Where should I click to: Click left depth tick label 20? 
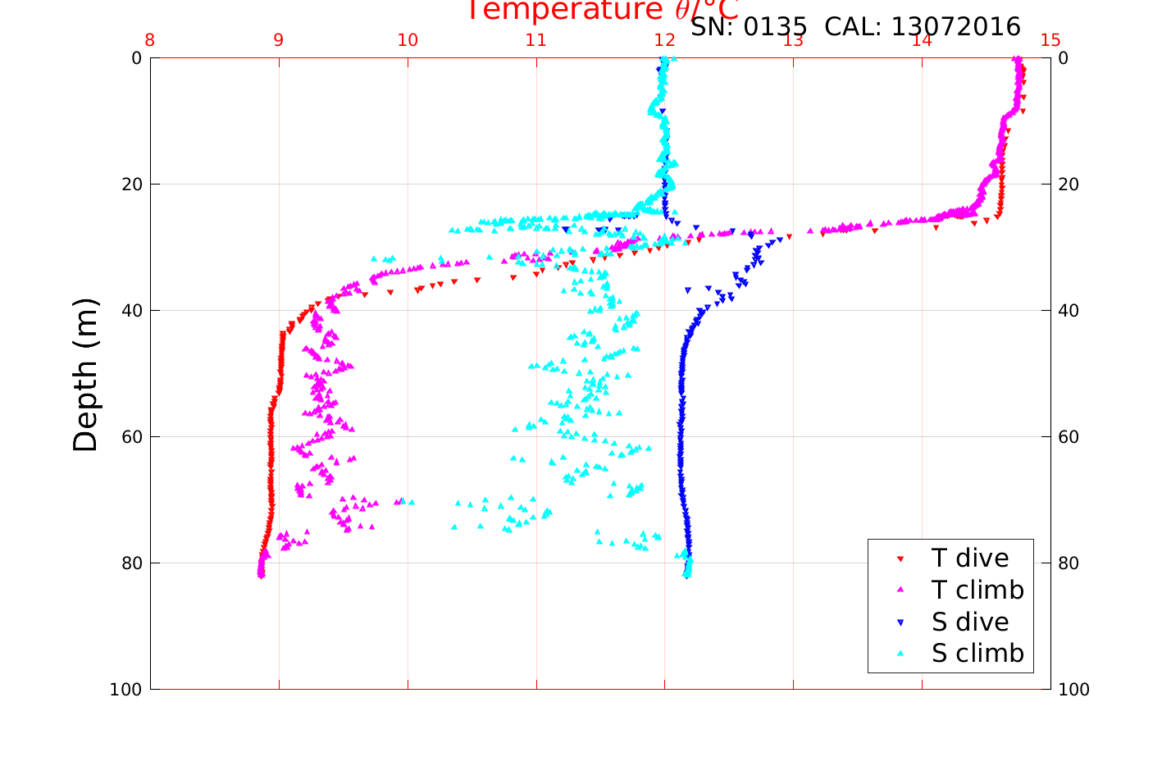[x=131, y=185]
